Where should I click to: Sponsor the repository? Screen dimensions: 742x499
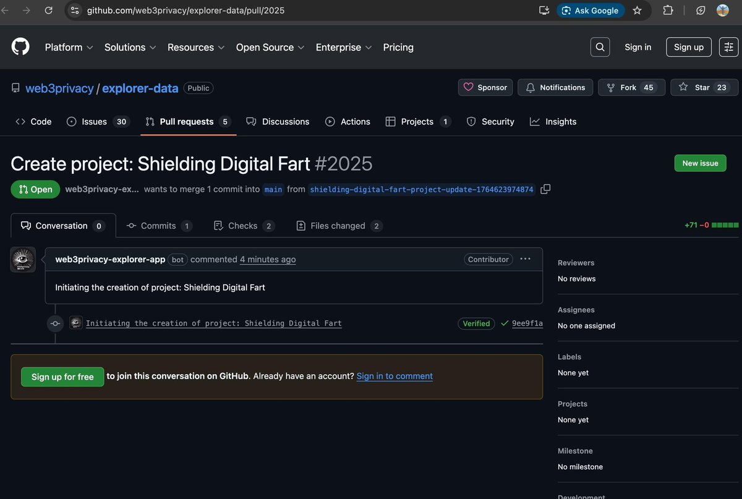click(485, 87)
